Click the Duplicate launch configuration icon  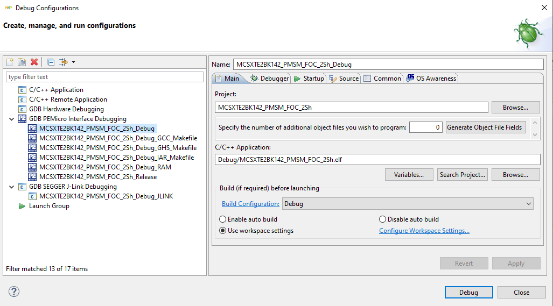22,62
